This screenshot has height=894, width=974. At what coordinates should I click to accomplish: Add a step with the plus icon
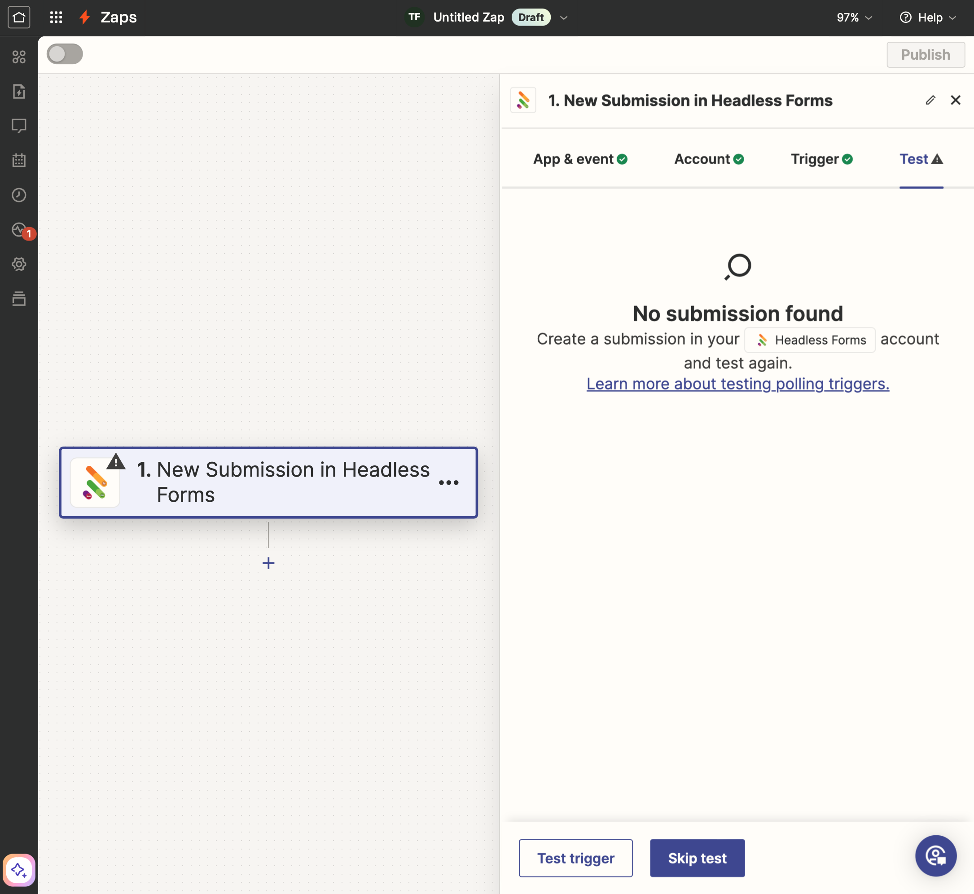[268, 563]
